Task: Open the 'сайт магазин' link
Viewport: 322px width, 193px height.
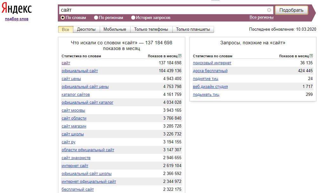Action: pos(74,126)
